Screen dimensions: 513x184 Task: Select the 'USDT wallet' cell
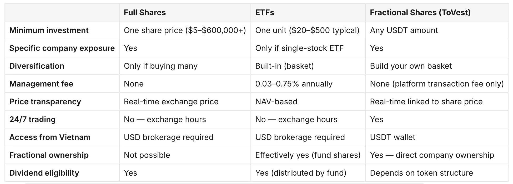(x=393, y=137)
